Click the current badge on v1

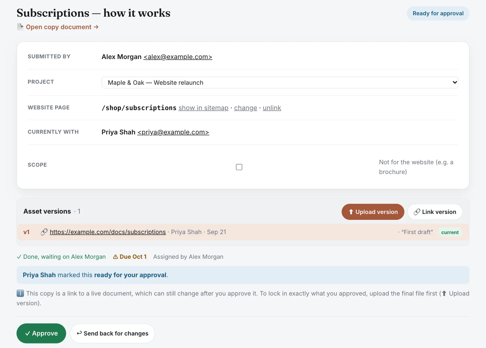coord(450,232)
